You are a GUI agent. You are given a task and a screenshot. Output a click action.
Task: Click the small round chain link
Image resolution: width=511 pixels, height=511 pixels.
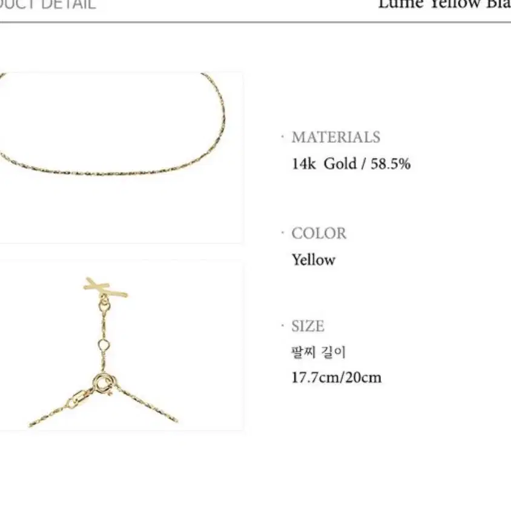coord(104,345)
